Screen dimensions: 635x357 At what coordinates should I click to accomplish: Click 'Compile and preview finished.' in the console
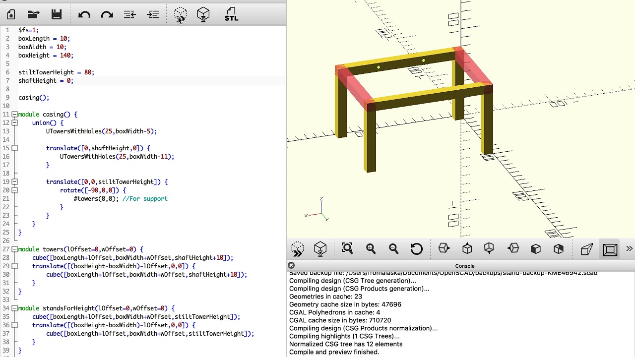coord(334,352)
